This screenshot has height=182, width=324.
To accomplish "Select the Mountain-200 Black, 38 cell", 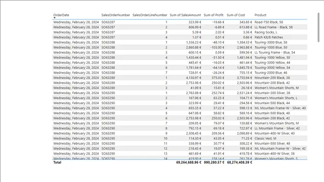I will (x=272, y=78).
